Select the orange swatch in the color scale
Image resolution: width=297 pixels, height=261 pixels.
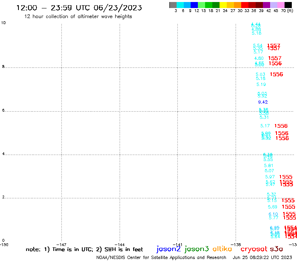pos(238,5)
